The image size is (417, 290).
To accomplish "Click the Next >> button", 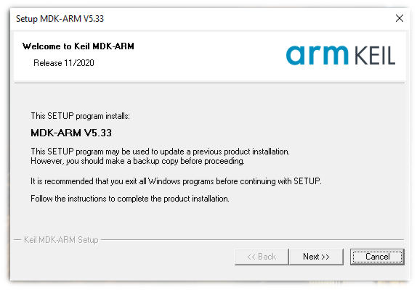I will point(316,257).
